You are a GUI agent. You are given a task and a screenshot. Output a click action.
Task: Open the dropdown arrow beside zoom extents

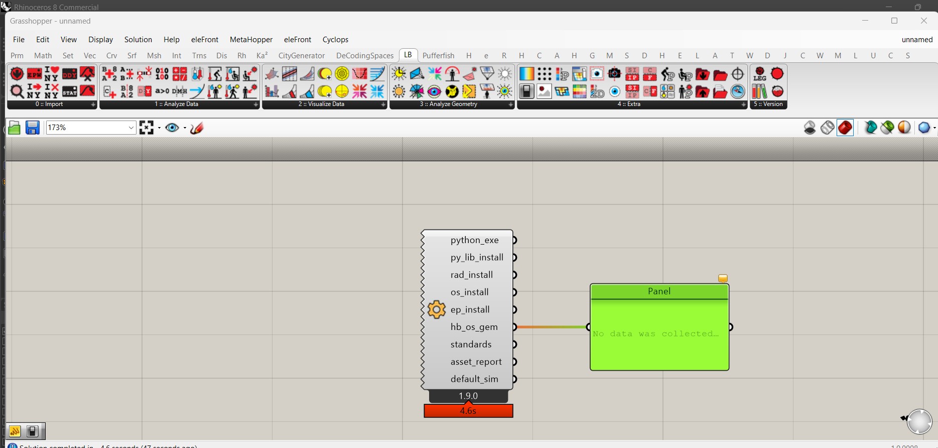159,128
